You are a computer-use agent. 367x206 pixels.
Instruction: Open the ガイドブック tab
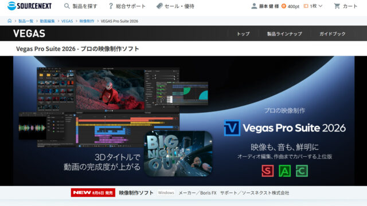coord(333,34)
